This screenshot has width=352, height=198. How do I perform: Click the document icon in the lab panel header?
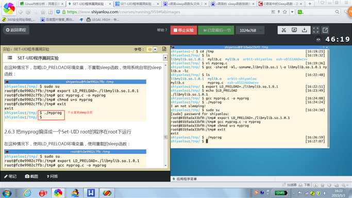[164, 49]
